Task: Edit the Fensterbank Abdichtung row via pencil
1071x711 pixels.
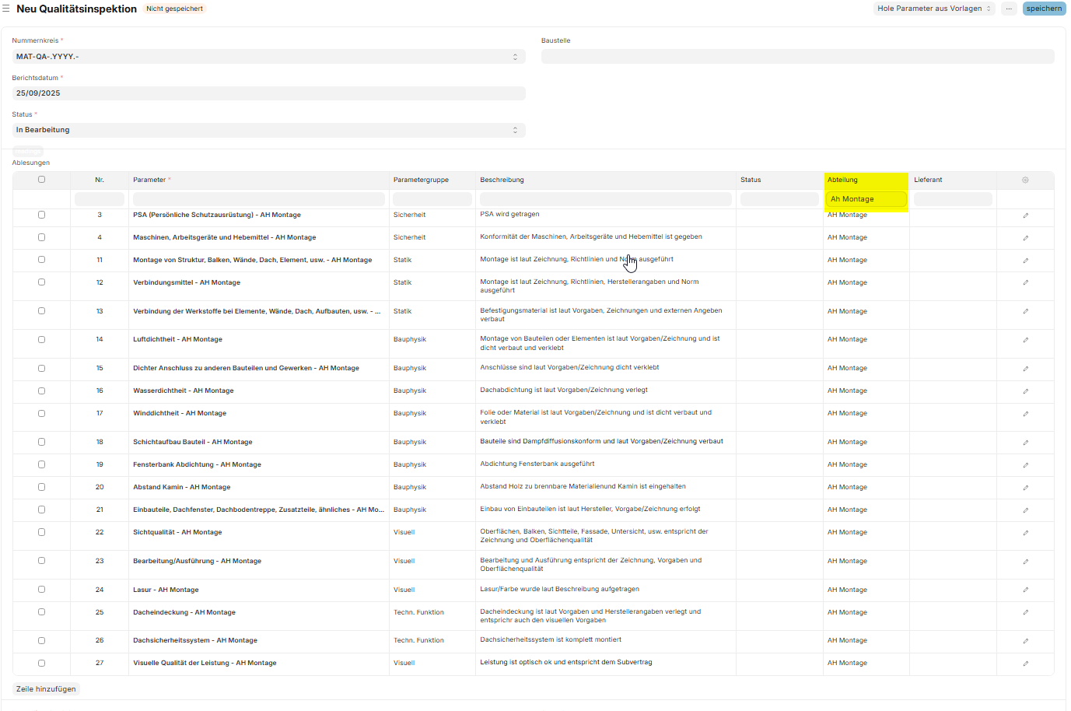Action: point(1025,465)
